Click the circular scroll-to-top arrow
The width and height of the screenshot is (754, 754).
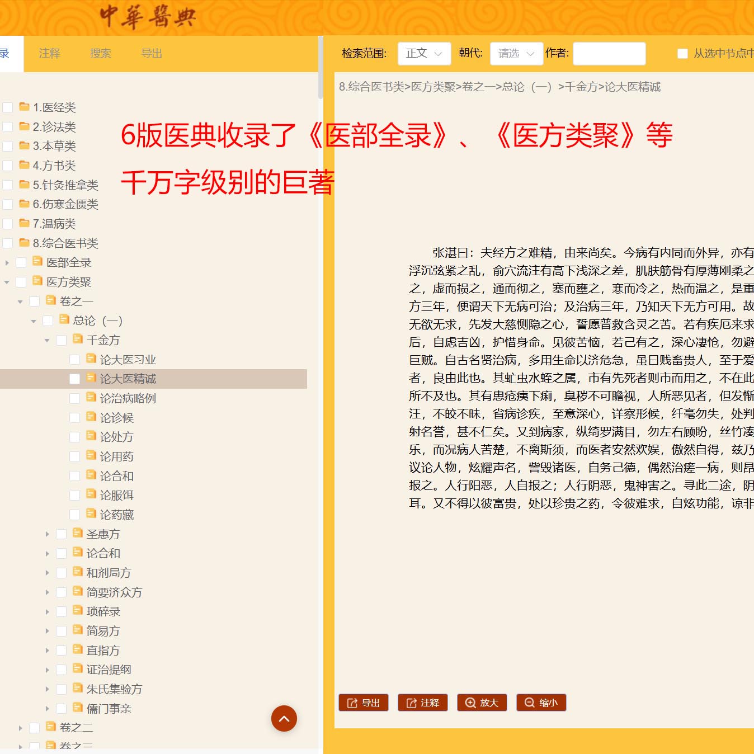point(284,719)
